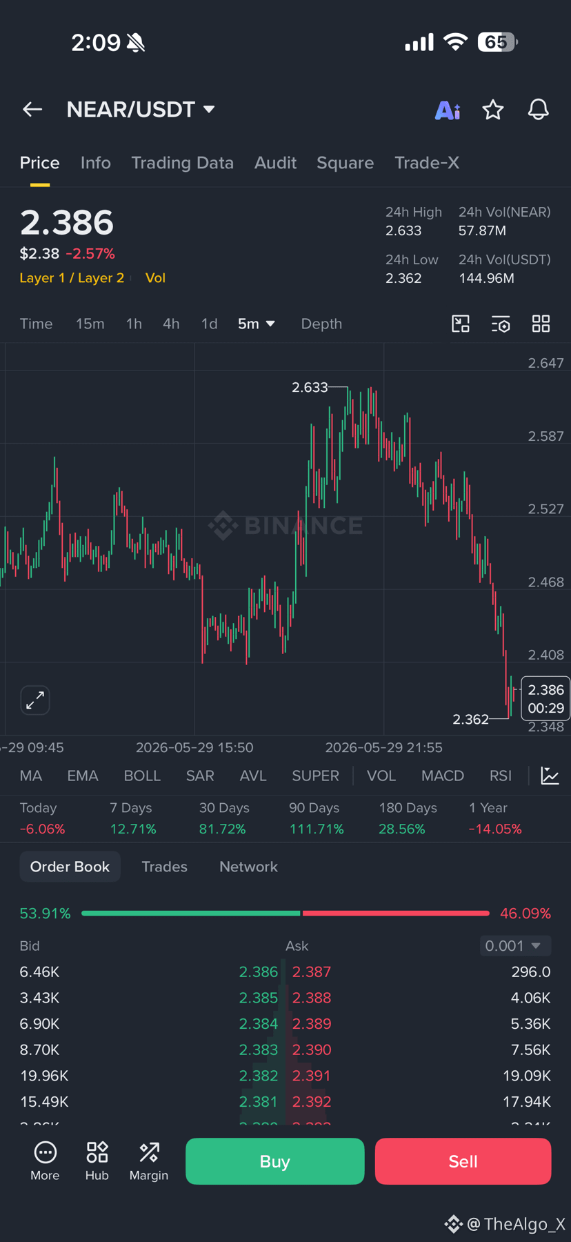This screenshot has width=571, height=1242.
Task: Switch to the Info tab
Action: [x=96, y=163]
